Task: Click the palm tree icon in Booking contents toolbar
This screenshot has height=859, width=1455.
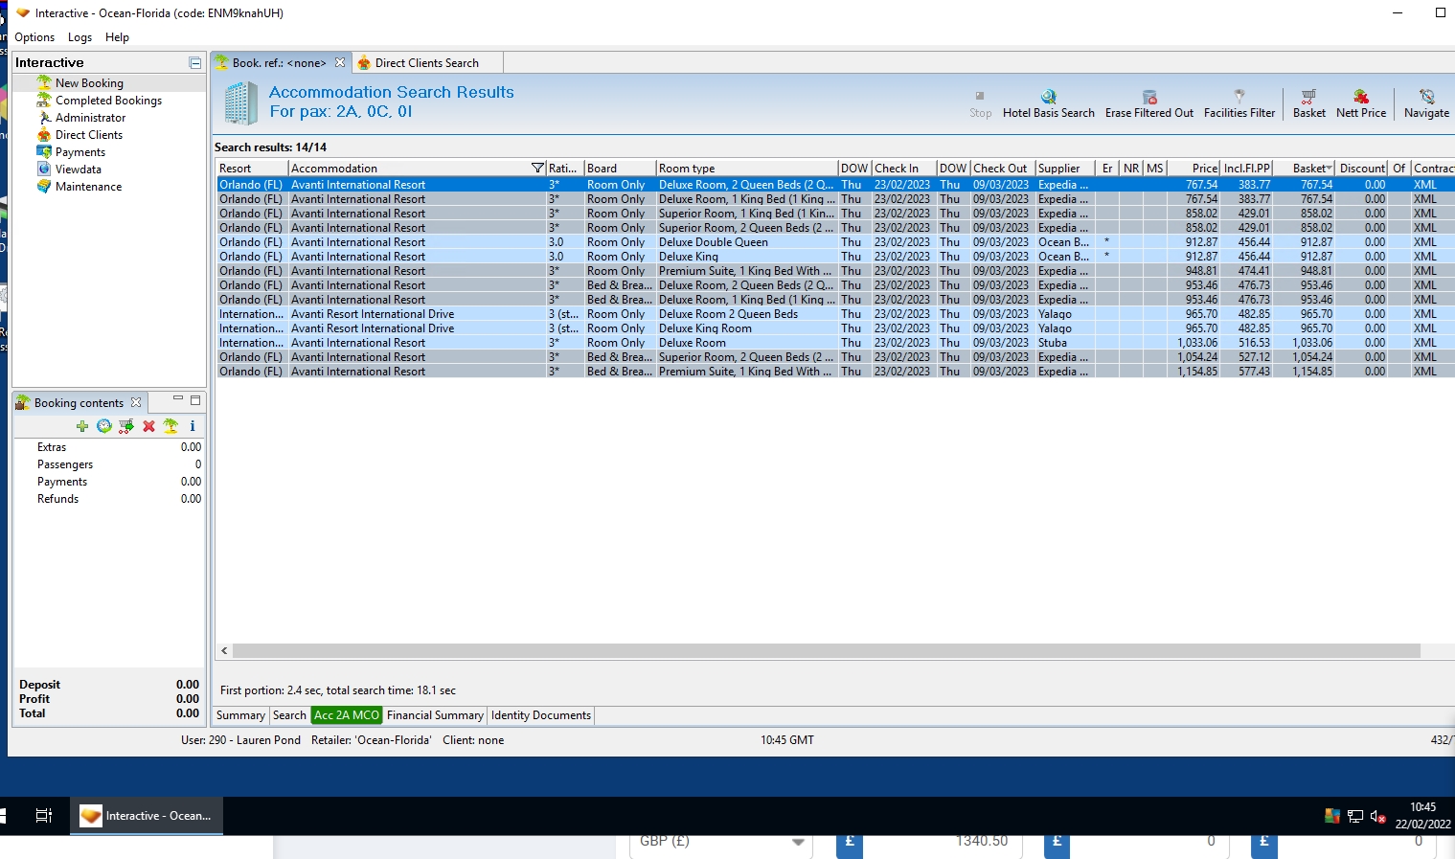Action: coord(171,426)
